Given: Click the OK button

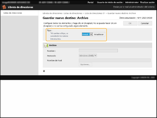Looking at the screenshot, I should [130, 23].
